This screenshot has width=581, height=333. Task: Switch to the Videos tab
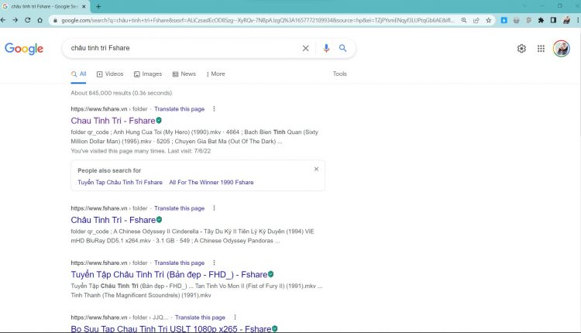tap(110, 74)
